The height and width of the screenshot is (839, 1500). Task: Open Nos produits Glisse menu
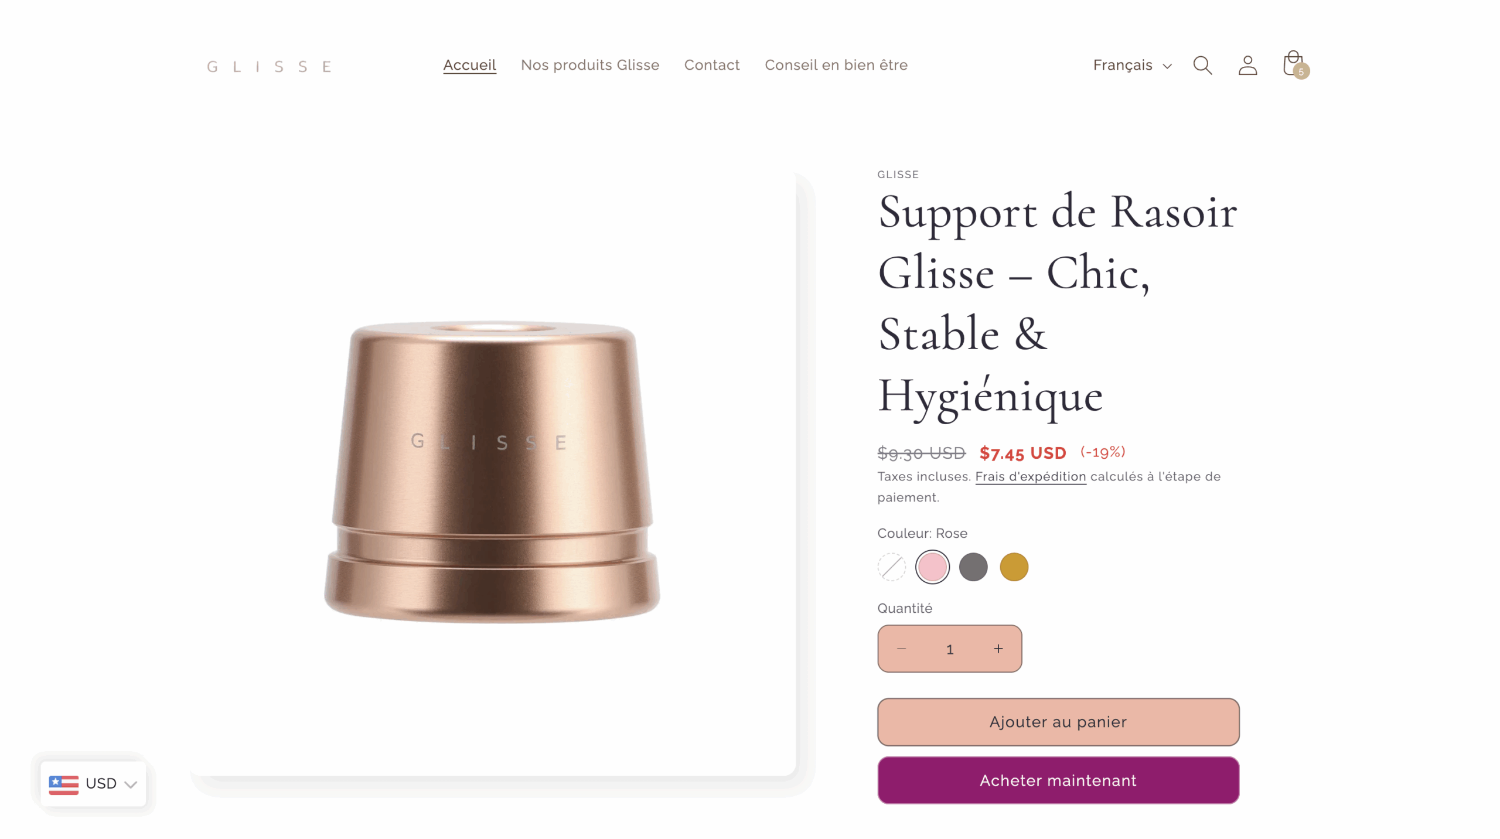pyautogui.click(x=589, y=65)
